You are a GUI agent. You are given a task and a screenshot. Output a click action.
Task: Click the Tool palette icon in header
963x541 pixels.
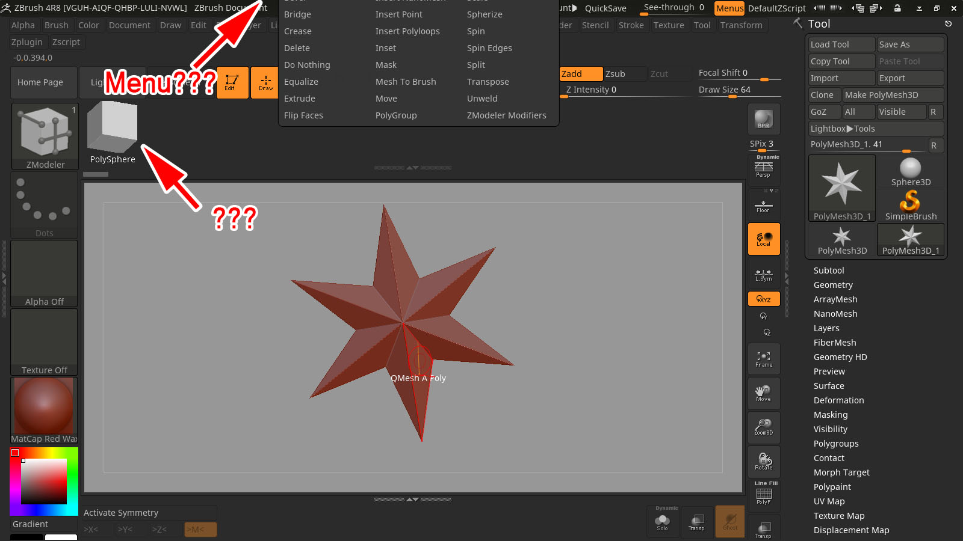tap(797, 23)
